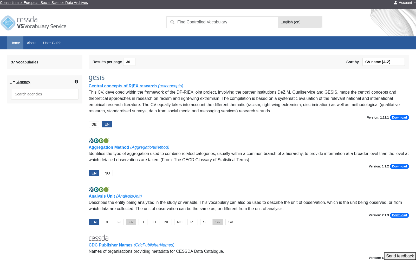Open the Sort by CV name dropdown
The image size is (416, 260).
383,62
